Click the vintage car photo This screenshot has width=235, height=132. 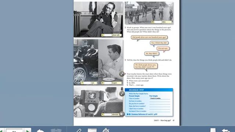point(86,62)
